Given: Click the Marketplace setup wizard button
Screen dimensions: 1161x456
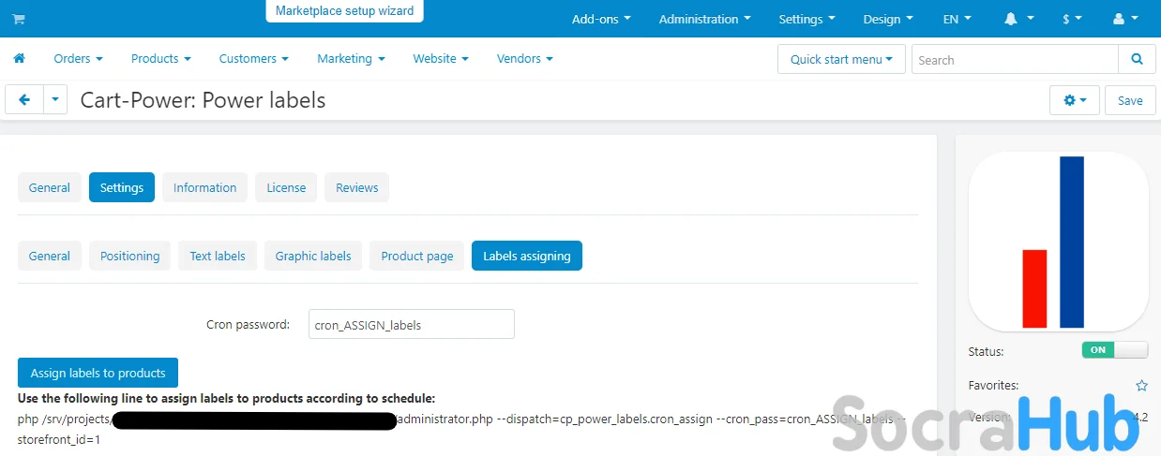Looking at the screenshot, I should [x=345, y=11].
